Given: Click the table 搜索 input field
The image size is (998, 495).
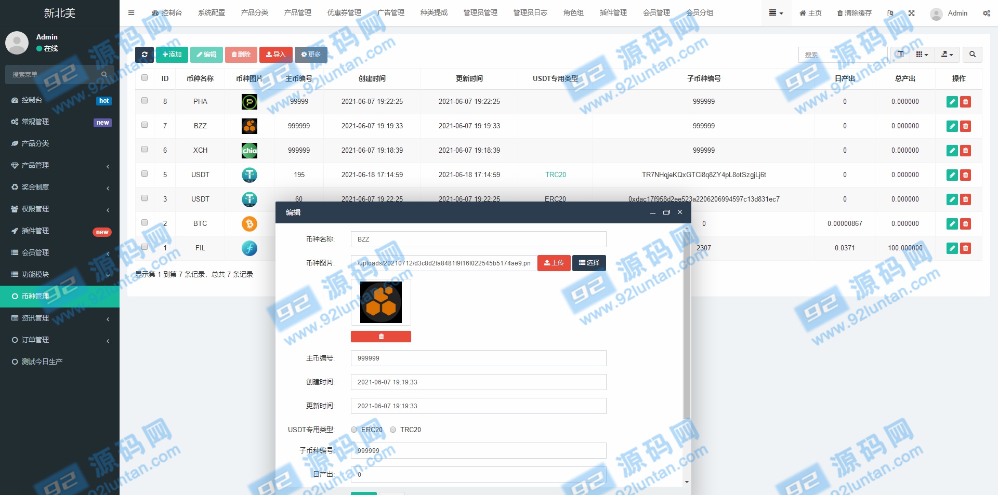Looking at the screenshot, I should pyautogui.click(x=843, y=55).
